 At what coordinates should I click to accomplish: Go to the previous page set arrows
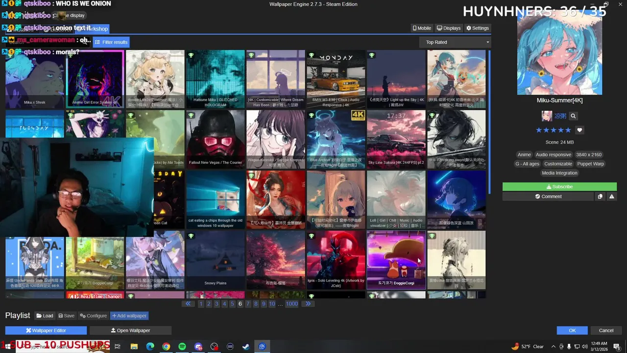[188, 304]
